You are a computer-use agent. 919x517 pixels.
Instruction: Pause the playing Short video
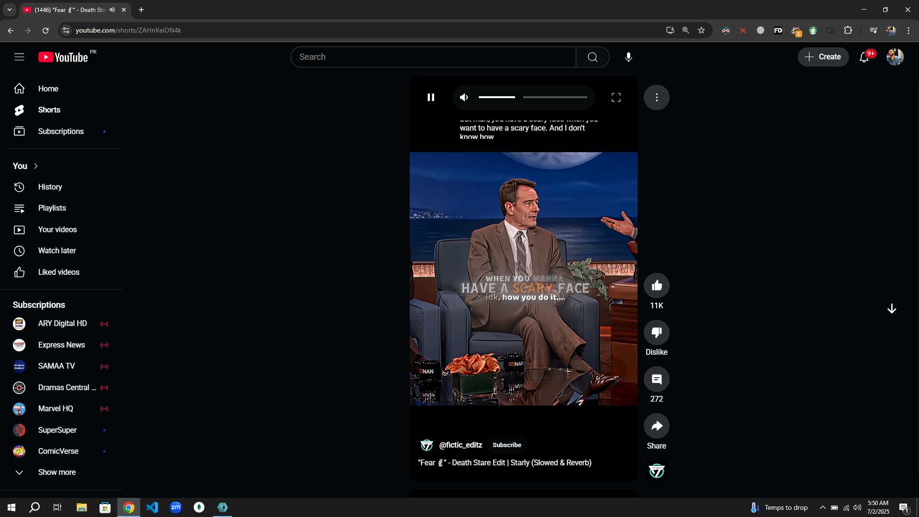(x=431, y=97)
